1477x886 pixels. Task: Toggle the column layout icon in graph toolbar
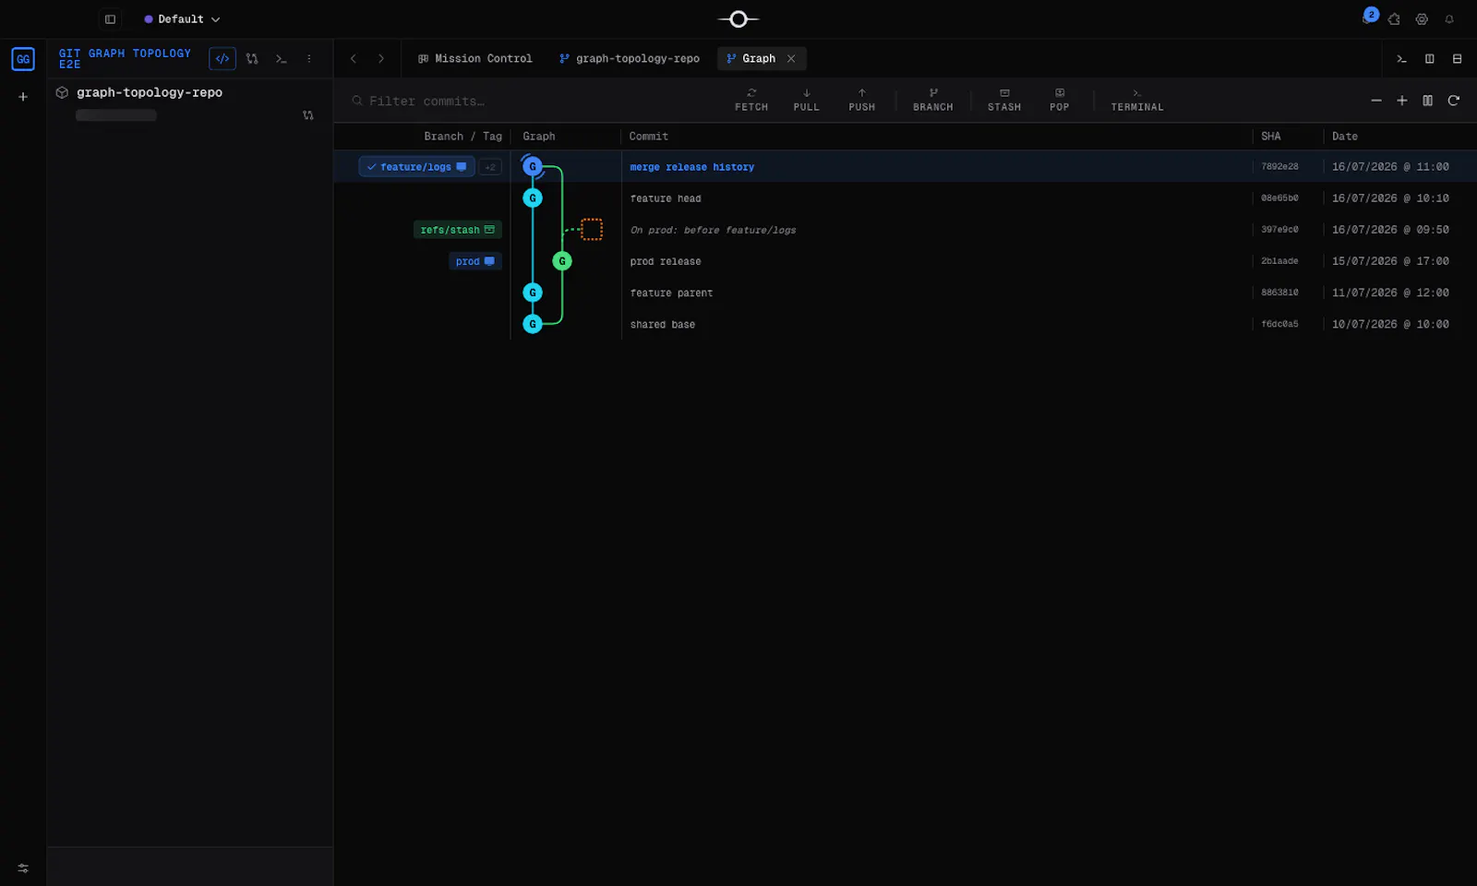[x=1427, y=101]
